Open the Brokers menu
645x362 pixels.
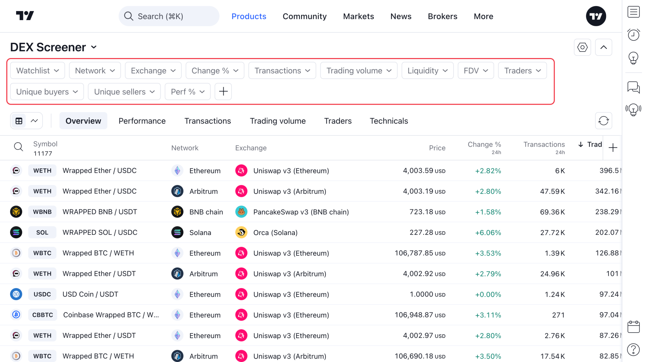pyautogui.click(x=442, y=16)
